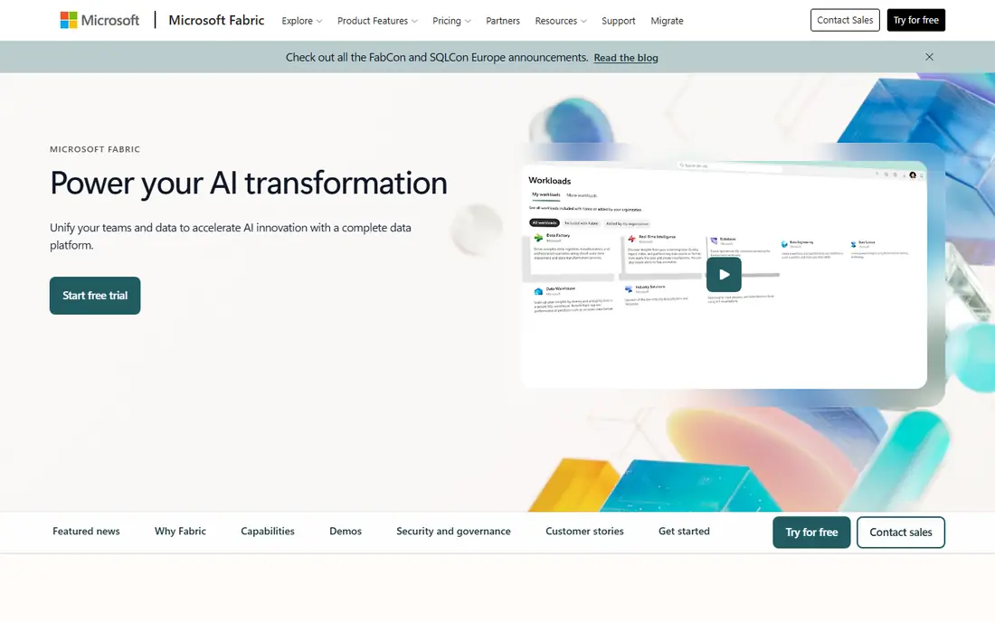Screen dimensions: 995x622
Task: Click the 'My workloads' tab in video
Action: (x=545, y=194)
